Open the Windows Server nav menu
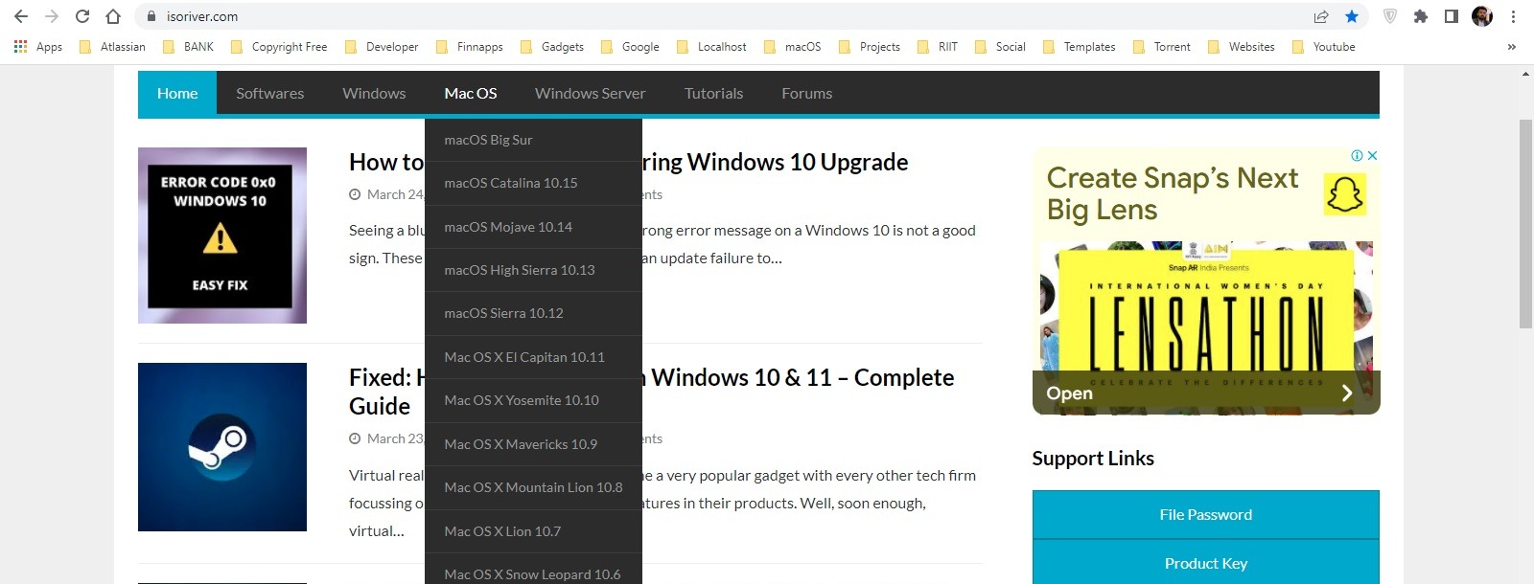The width and height of the screenshot is (1534, 584). (x=591, y=93)
